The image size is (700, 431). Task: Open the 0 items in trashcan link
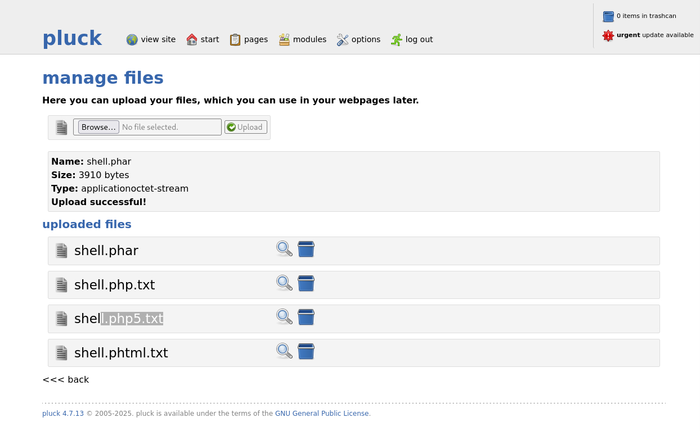pyautogui.click(x=647, y=16)
